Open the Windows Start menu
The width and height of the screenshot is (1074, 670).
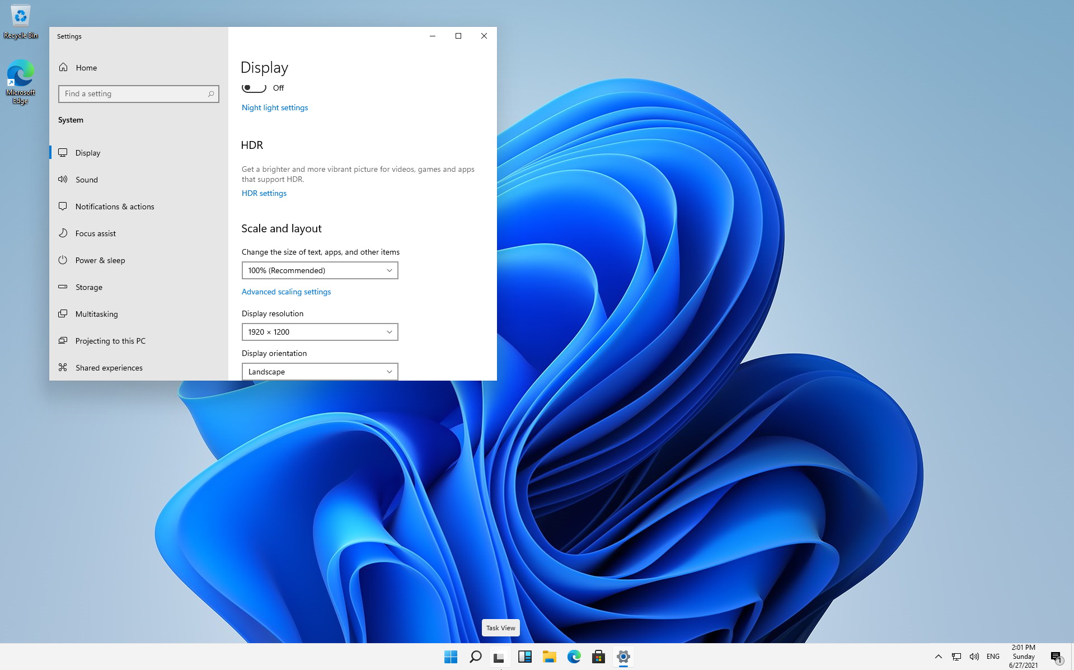pos(451,657)
